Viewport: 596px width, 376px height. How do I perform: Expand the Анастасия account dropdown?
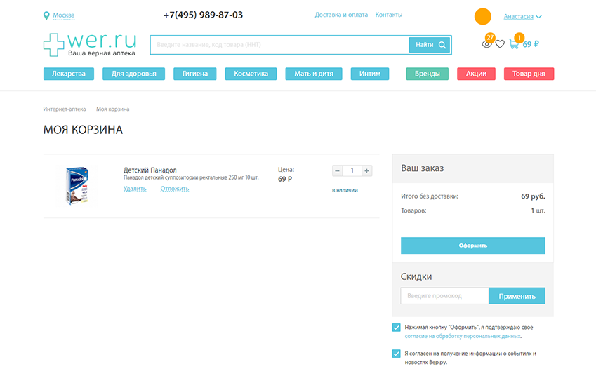(x=522, y=16)
